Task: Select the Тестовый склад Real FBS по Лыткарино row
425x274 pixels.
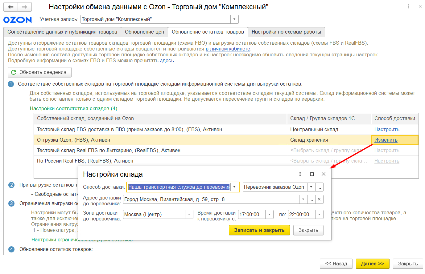Action: click(x=226, y=151)
